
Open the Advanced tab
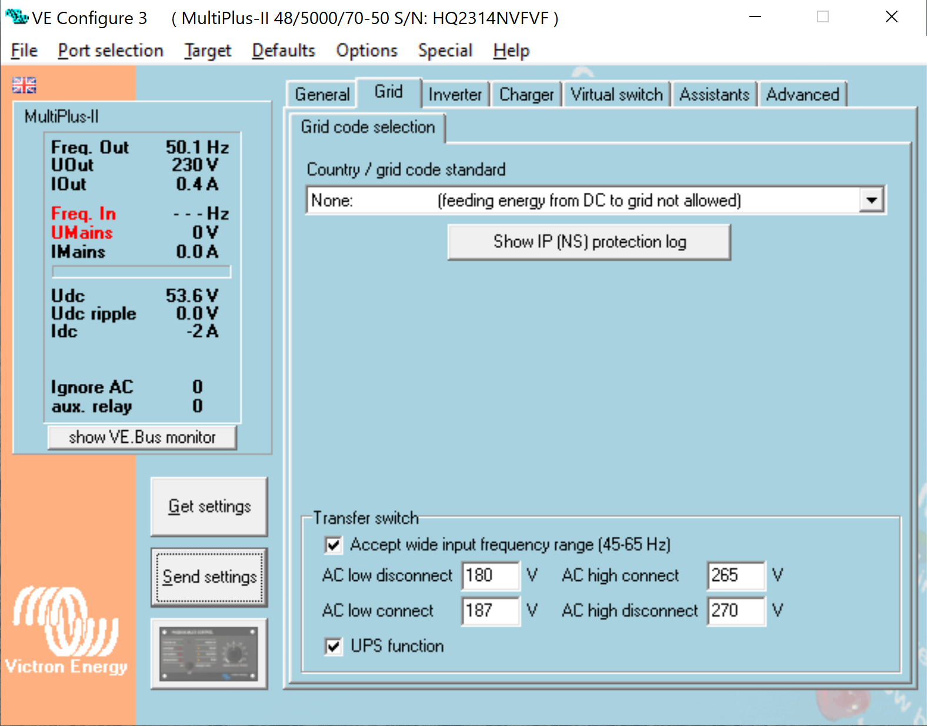click(x=802, y=95)
